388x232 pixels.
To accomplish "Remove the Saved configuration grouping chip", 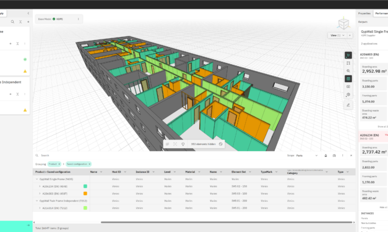I will pos(90,164).
